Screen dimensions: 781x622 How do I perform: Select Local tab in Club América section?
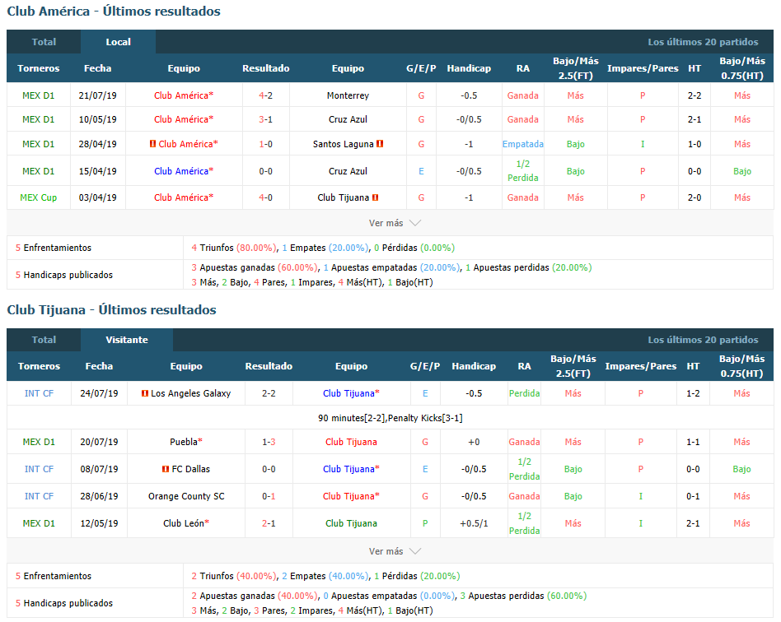(118, 42)
